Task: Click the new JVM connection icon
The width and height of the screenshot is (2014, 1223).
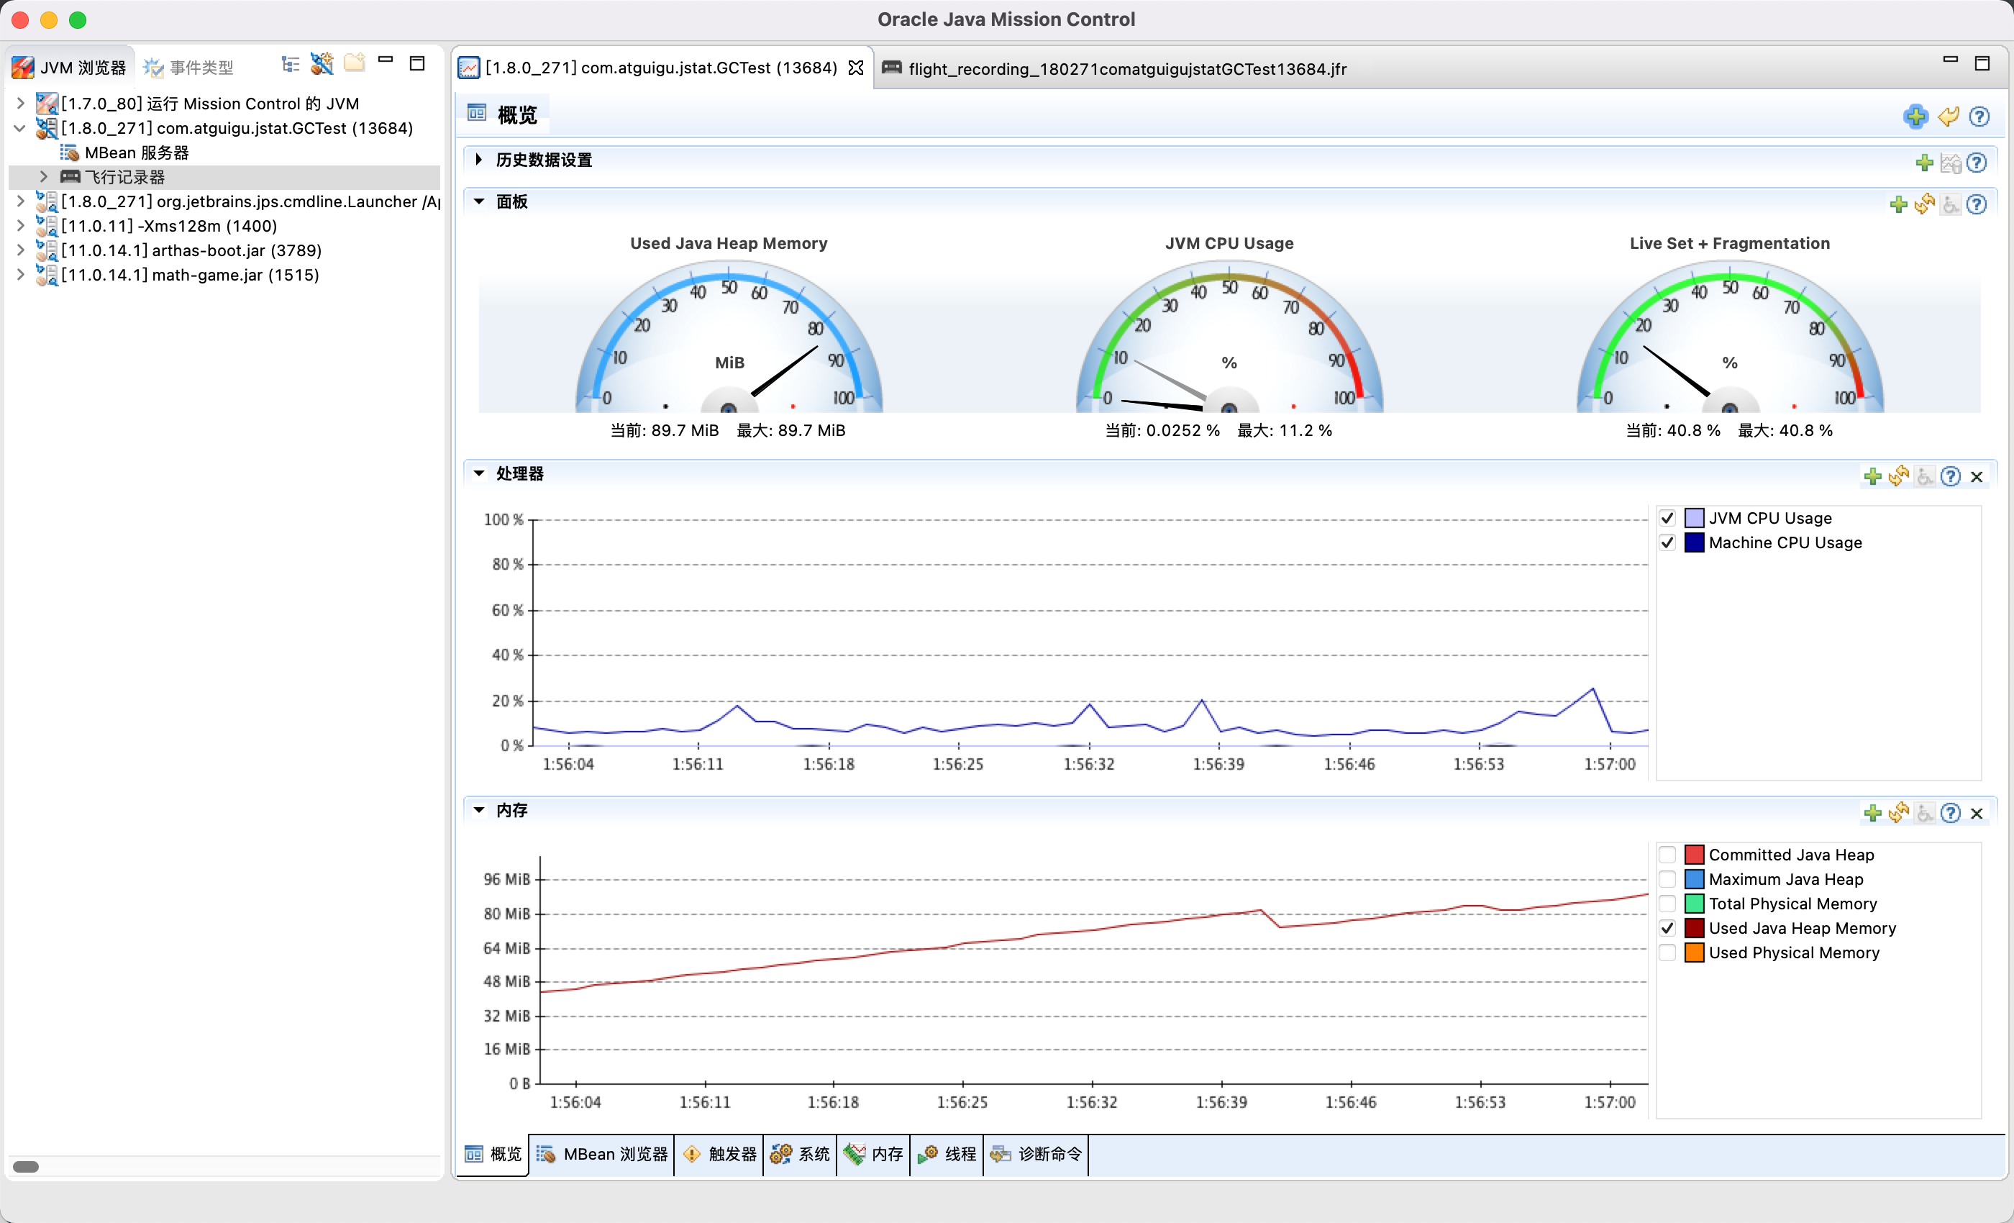Action: (x=322, y=64)
